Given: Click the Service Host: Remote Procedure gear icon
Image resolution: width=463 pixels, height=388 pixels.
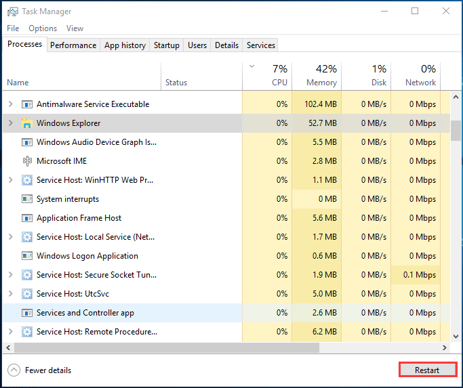Looking at the screenshot, I should click(x=27, y=332).
